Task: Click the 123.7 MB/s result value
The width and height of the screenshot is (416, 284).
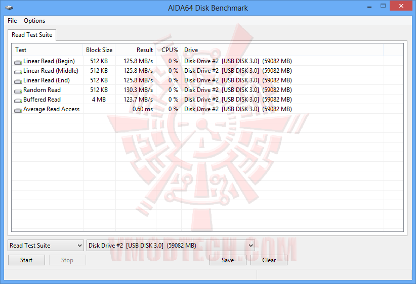Action: 138,100
